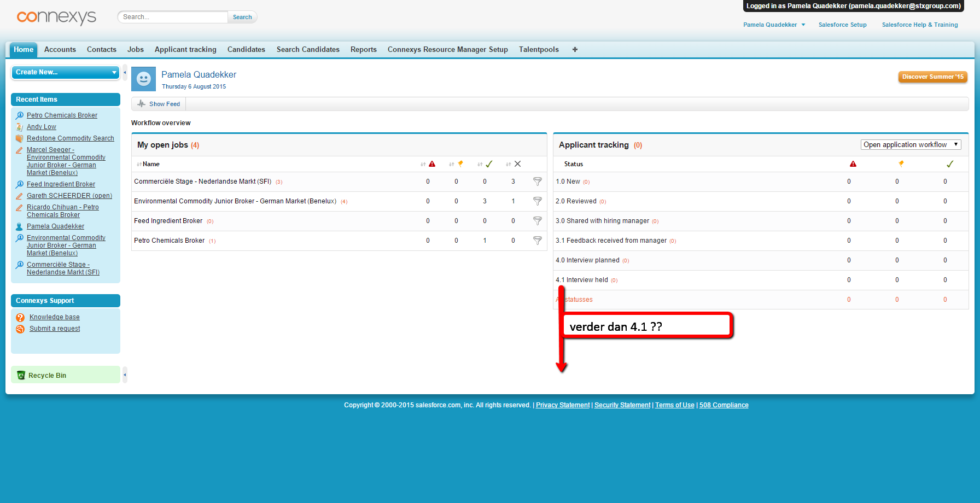
Task: Select the 4.1 Interview held status row
Action: [761, 280]
